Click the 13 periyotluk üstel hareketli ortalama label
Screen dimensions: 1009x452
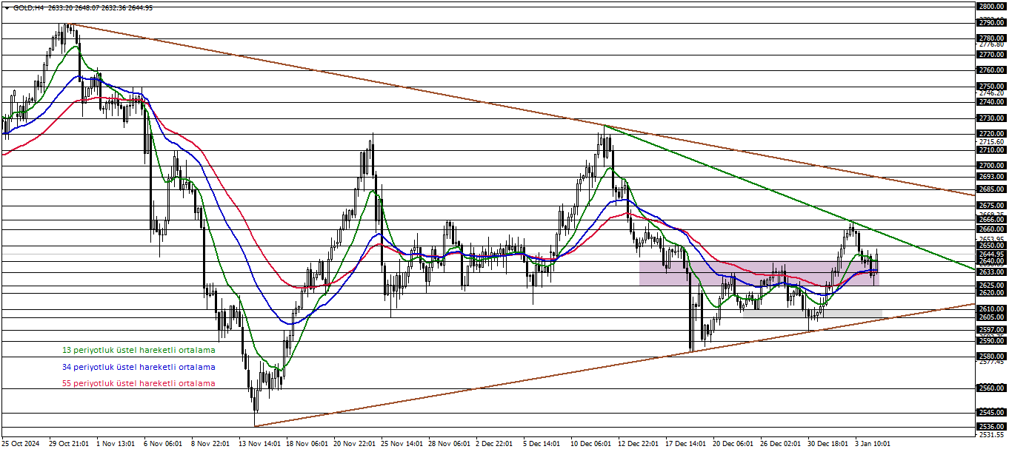click(x=139, y=350)
